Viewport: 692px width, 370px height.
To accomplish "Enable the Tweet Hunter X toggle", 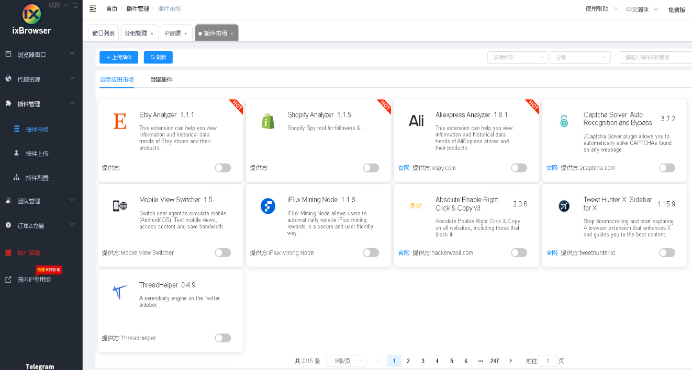I will coord(667,252).
